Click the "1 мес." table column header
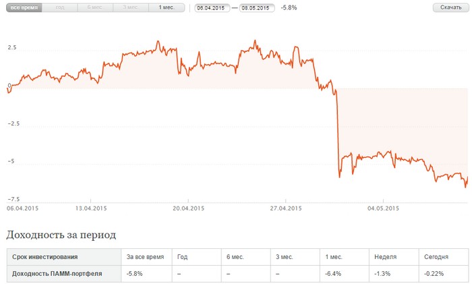Viewport: 472px width, 284px height. coord(334,257)
